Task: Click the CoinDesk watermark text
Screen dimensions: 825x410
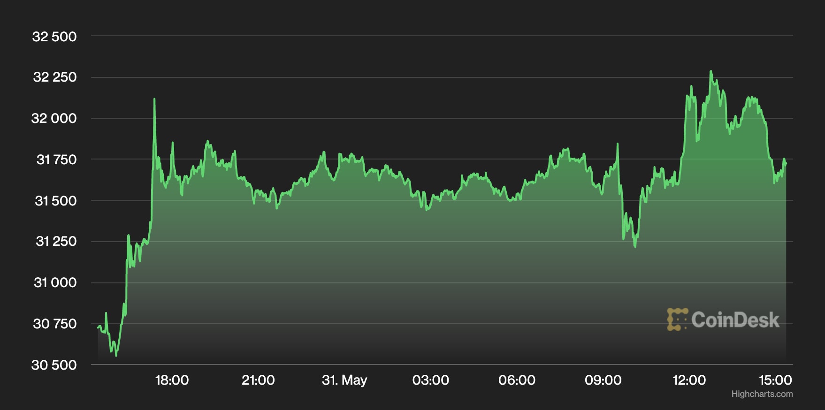Action: 735,320
